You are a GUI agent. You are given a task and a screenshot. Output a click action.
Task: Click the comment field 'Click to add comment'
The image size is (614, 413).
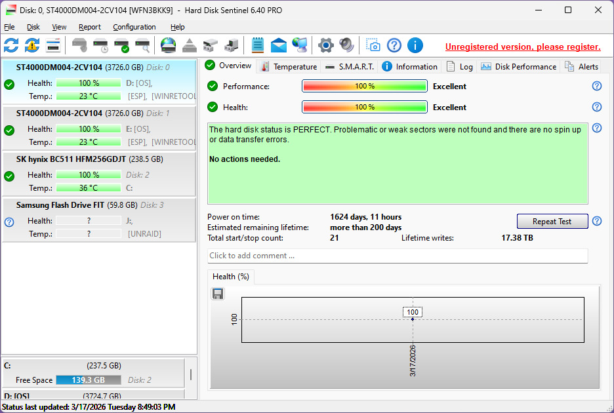click(x=398, y=256)
